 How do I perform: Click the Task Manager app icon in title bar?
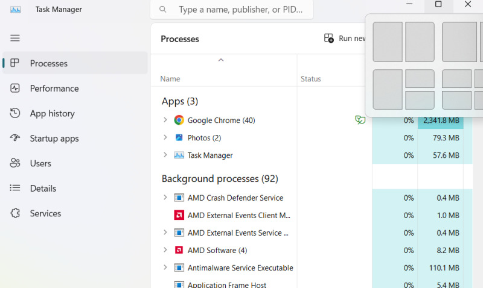[x=16, y=10]
